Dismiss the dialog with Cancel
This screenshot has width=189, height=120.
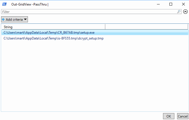183,116
